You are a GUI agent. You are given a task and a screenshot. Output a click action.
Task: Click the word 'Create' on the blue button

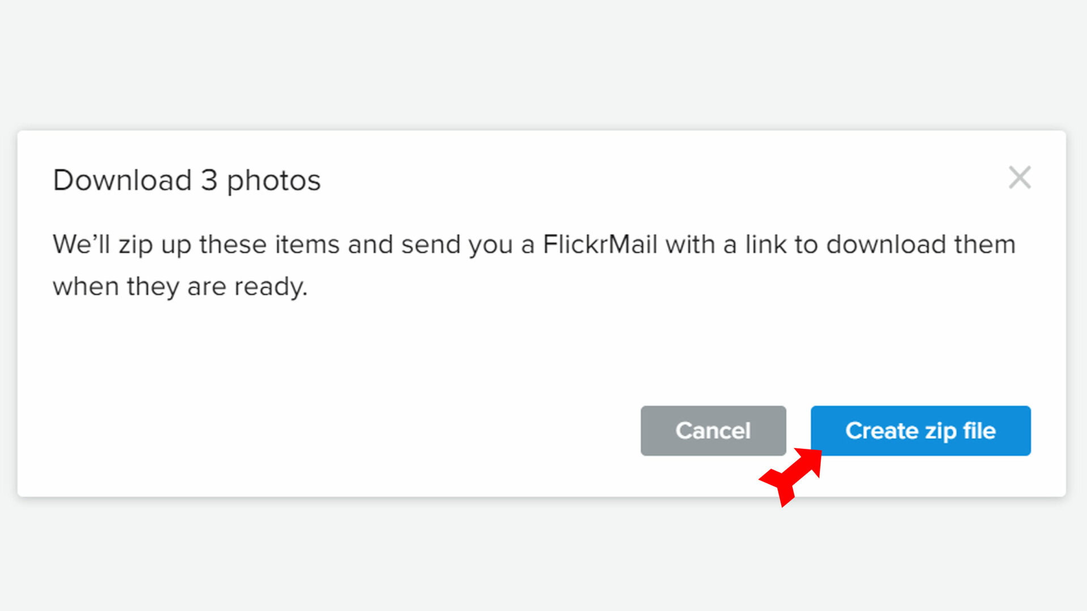click(x=881, y=431)
